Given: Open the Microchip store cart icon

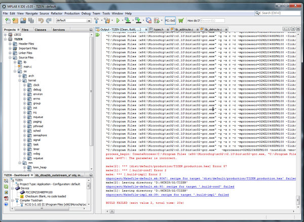Looking at the screenshot, I should click(x=181, y=20).
